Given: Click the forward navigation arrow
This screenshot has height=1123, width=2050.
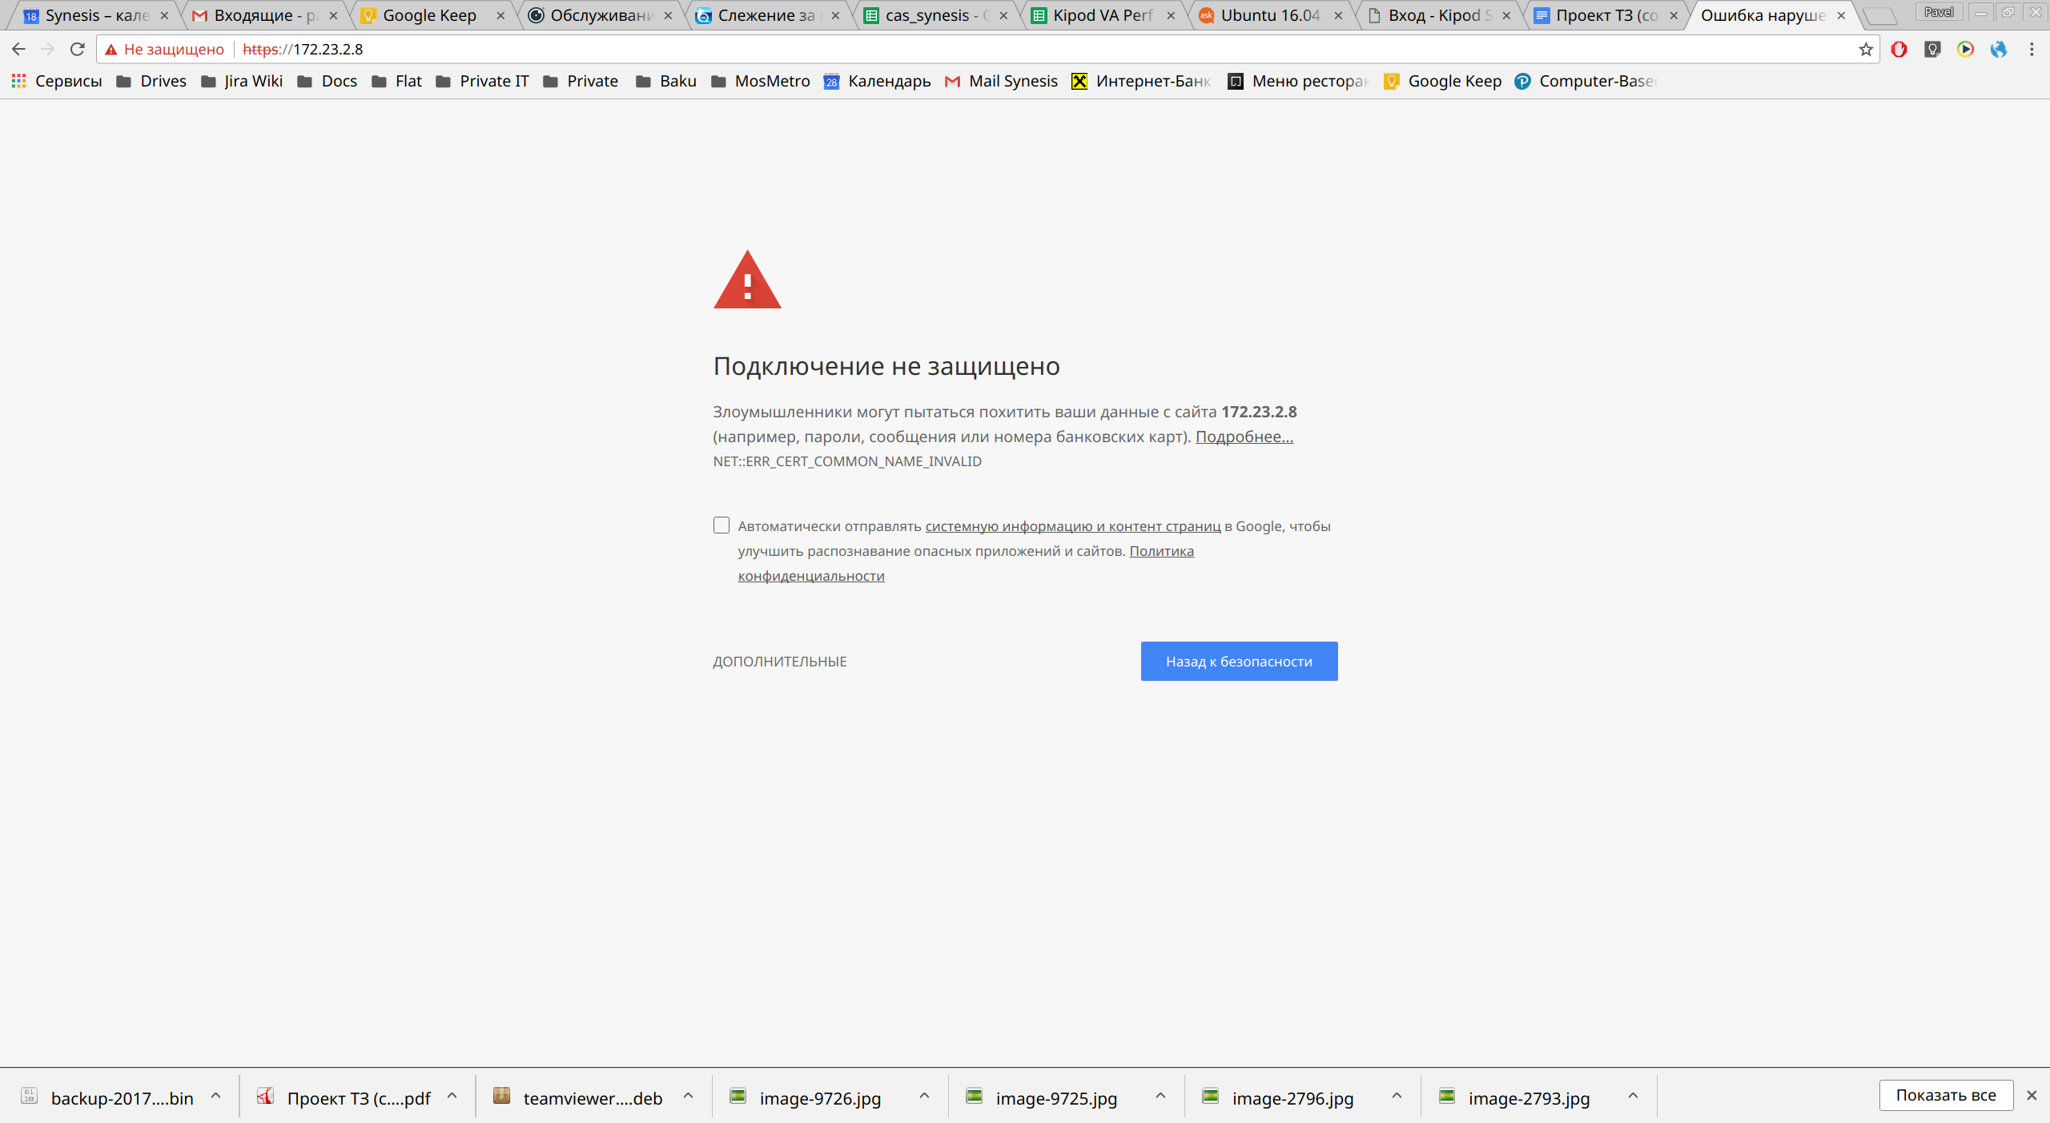Looking at the screenshot, I should (x=47, y=49).
